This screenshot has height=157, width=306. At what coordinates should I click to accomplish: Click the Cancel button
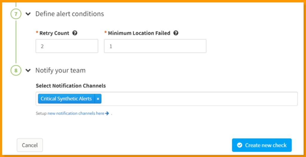pyautogui.click(x=30, y=145)
